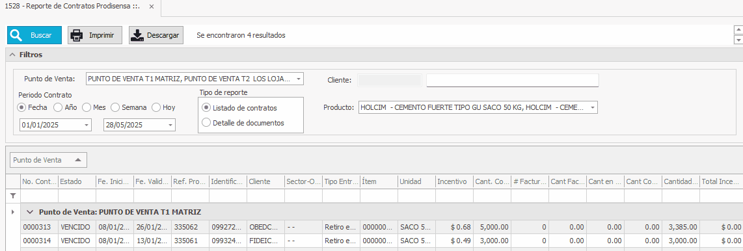Open the end date 28/05/2025 picker

tap(170, 125)
